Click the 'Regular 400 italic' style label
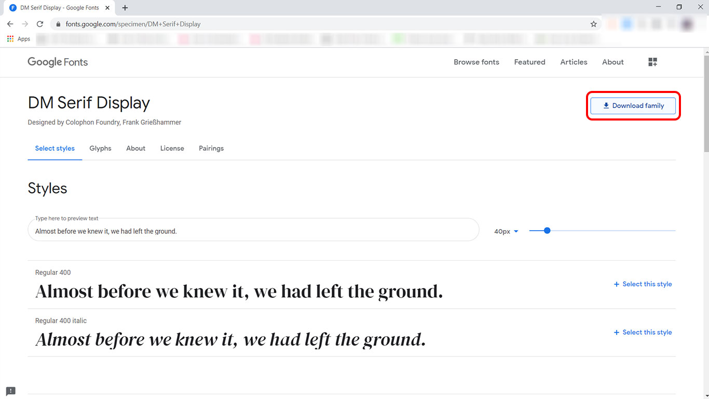The height and width of the screenshot is (399, 709). [61, 321]
